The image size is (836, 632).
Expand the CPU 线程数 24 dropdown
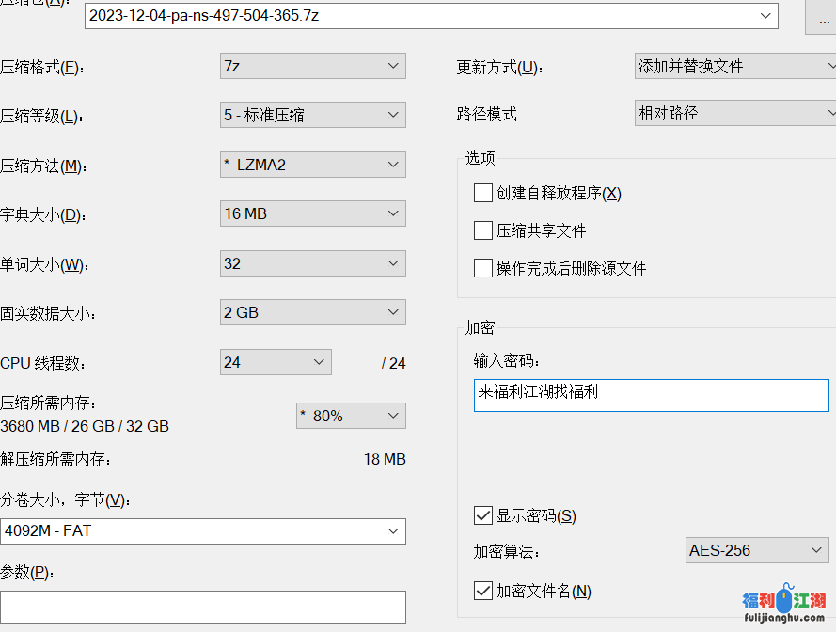pos(275,362)
